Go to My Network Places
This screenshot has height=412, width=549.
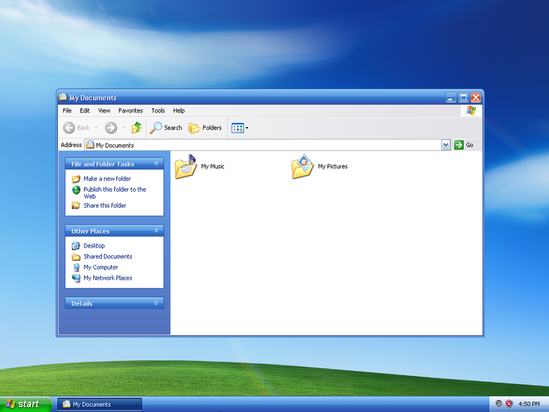pyautogui.click(x=107, y=278)
